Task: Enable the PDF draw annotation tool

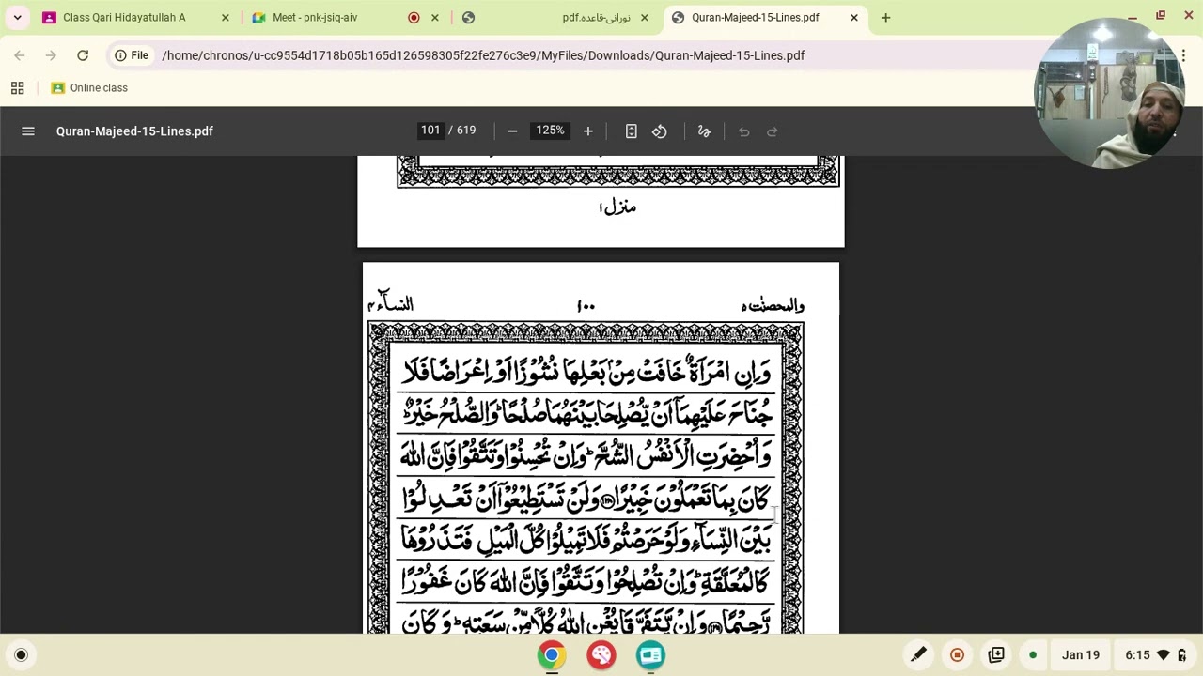Action: (x=704, y=131)
